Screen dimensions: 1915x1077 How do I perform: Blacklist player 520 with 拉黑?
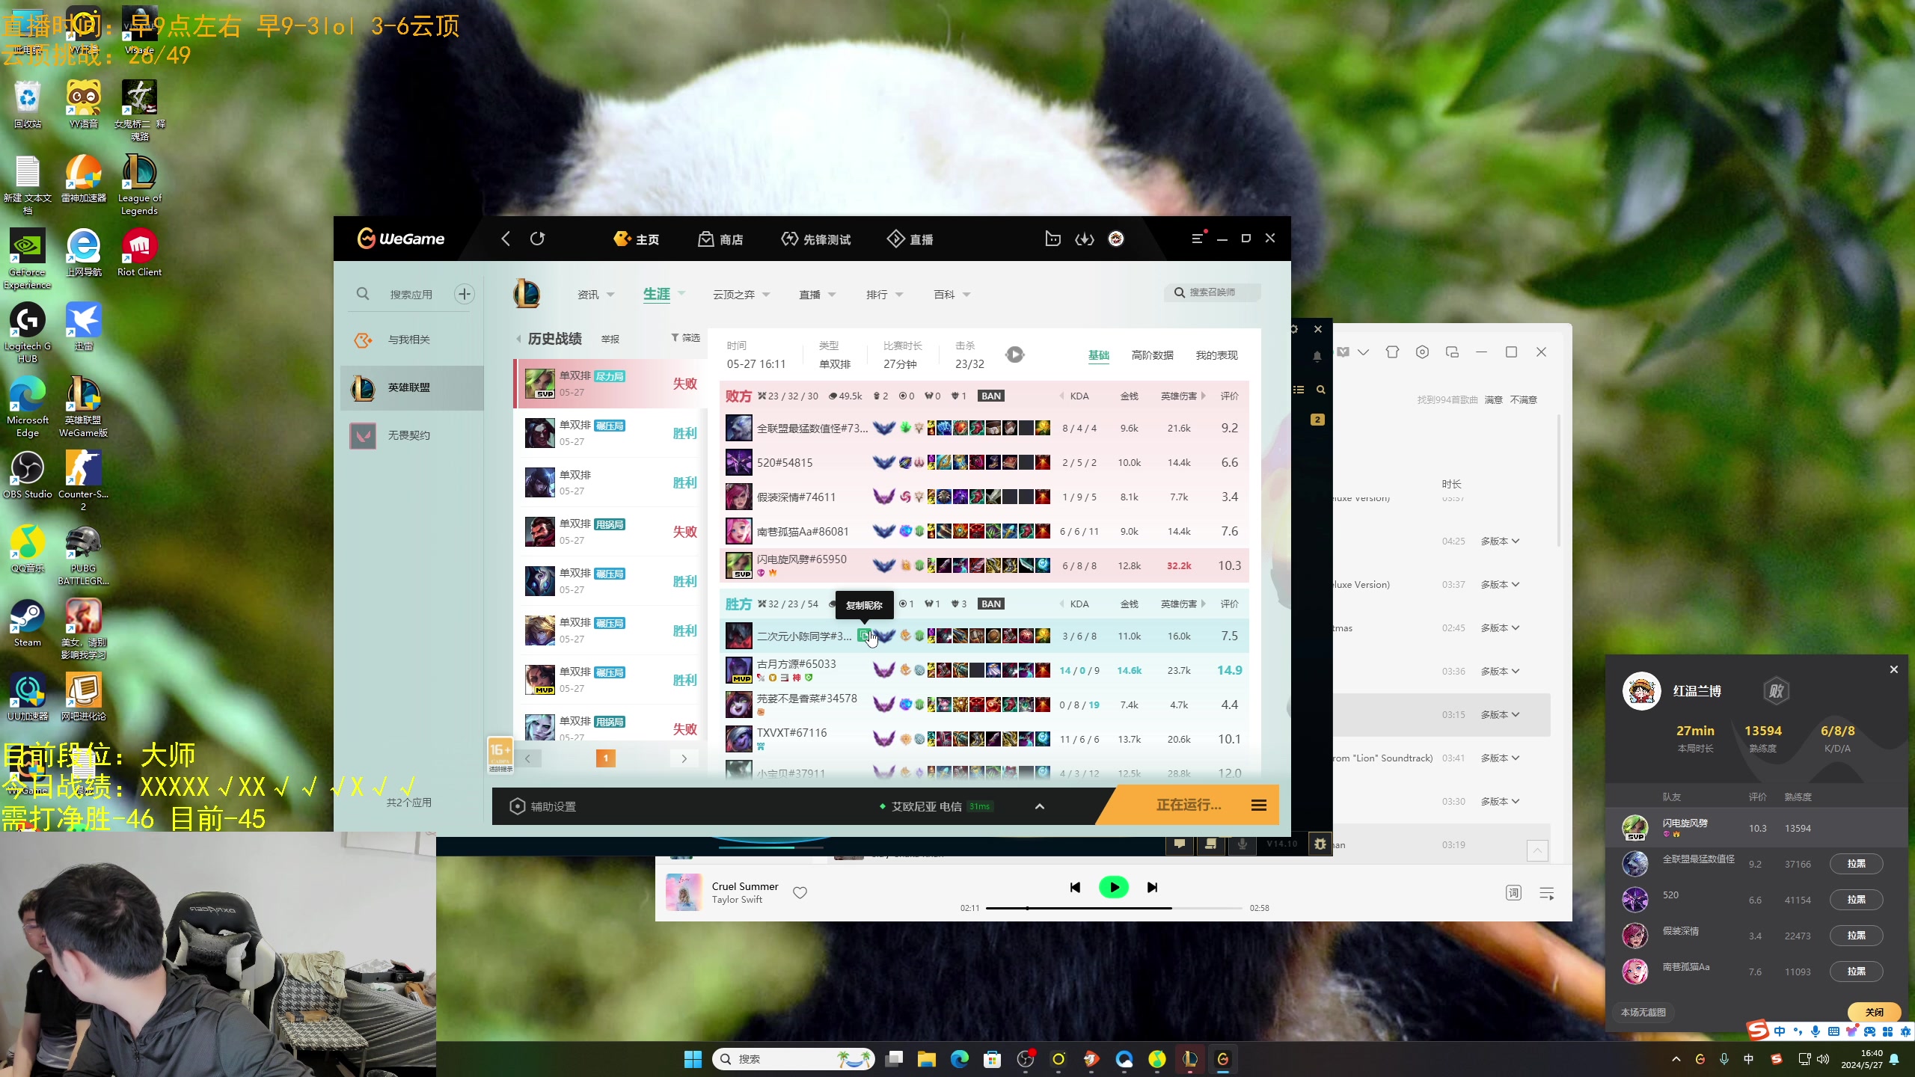pos(1856,900)
